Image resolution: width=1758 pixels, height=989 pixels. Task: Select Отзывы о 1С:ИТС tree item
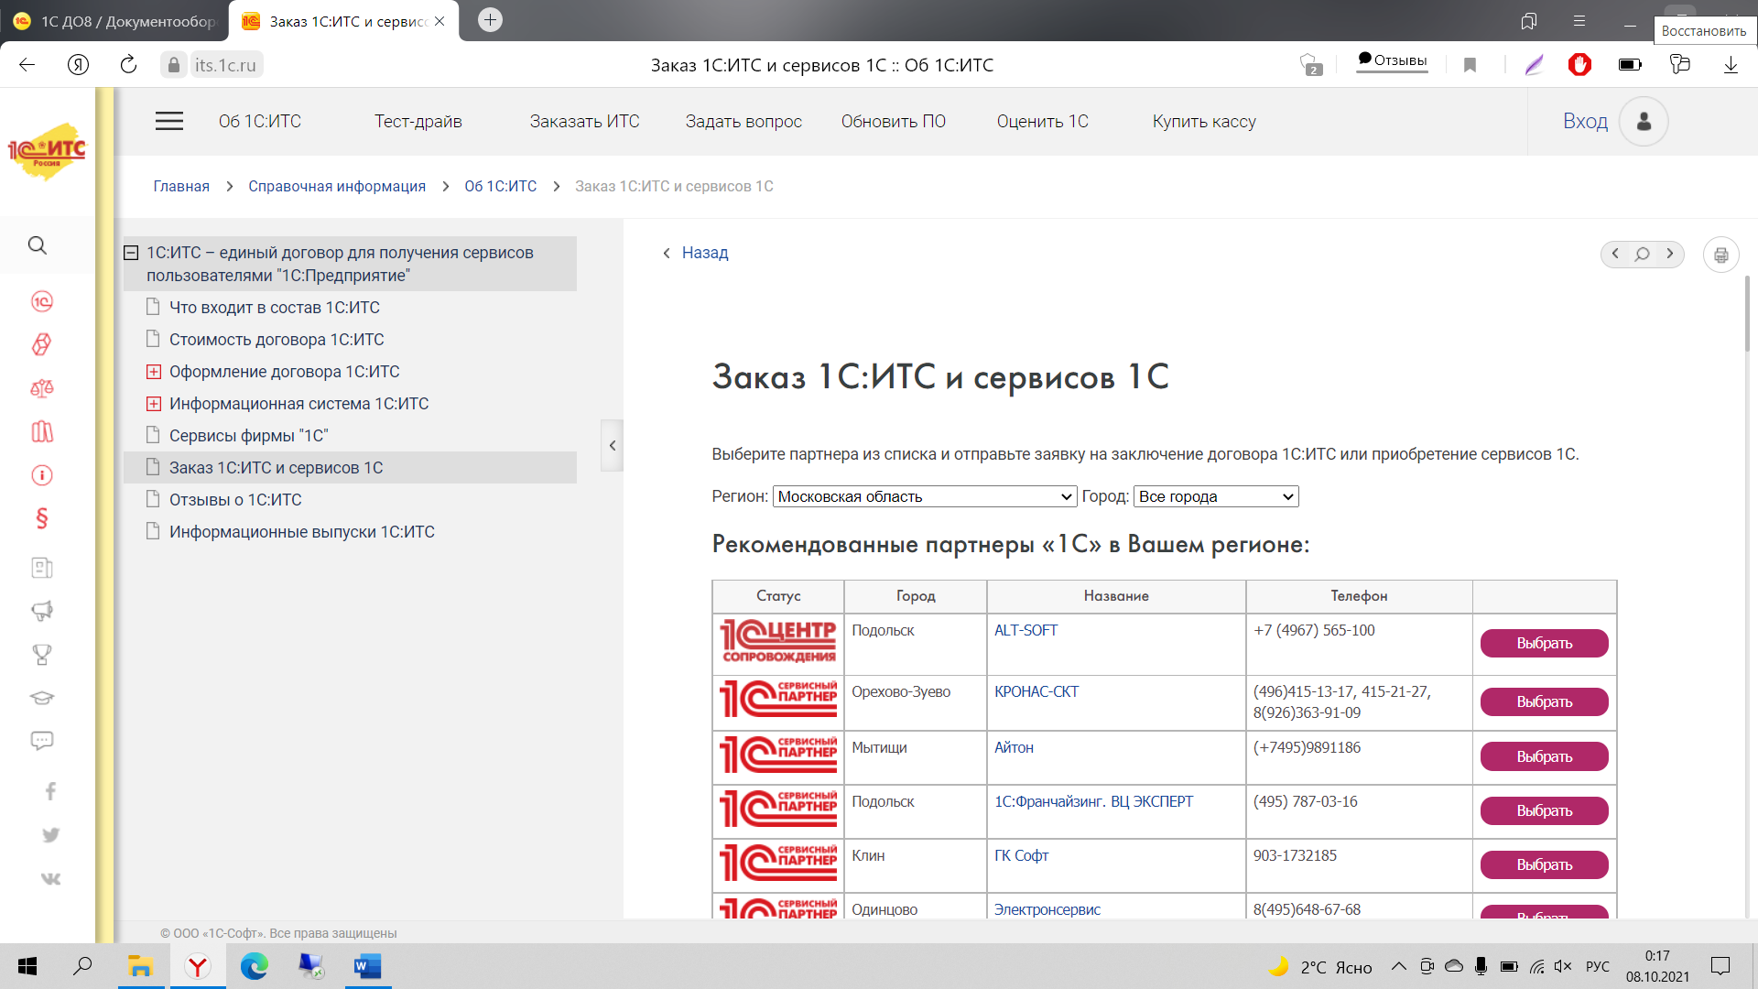click(235, 500)
